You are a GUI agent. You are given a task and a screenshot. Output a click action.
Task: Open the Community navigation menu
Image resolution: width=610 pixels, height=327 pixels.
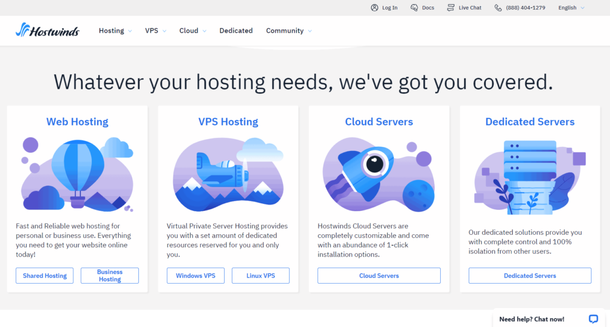point(289,31)
